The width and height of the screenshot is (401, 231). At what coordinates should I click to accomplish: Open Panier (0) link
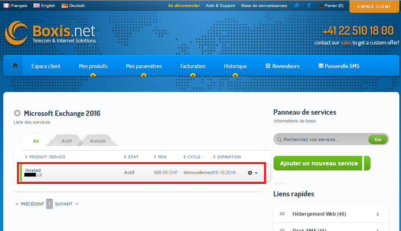point(334,6)
